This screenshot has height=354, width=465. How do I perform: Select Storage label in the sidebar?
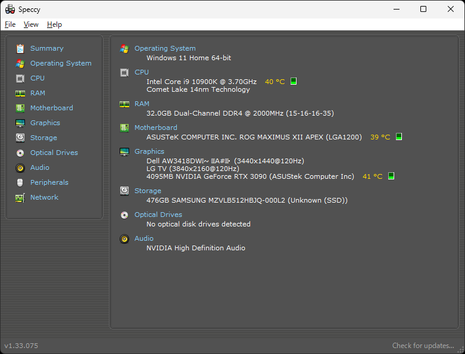[43, 138]
